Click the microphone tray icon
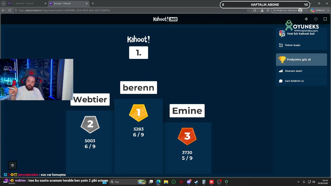 pyautogui.click(x=304, y=182)
